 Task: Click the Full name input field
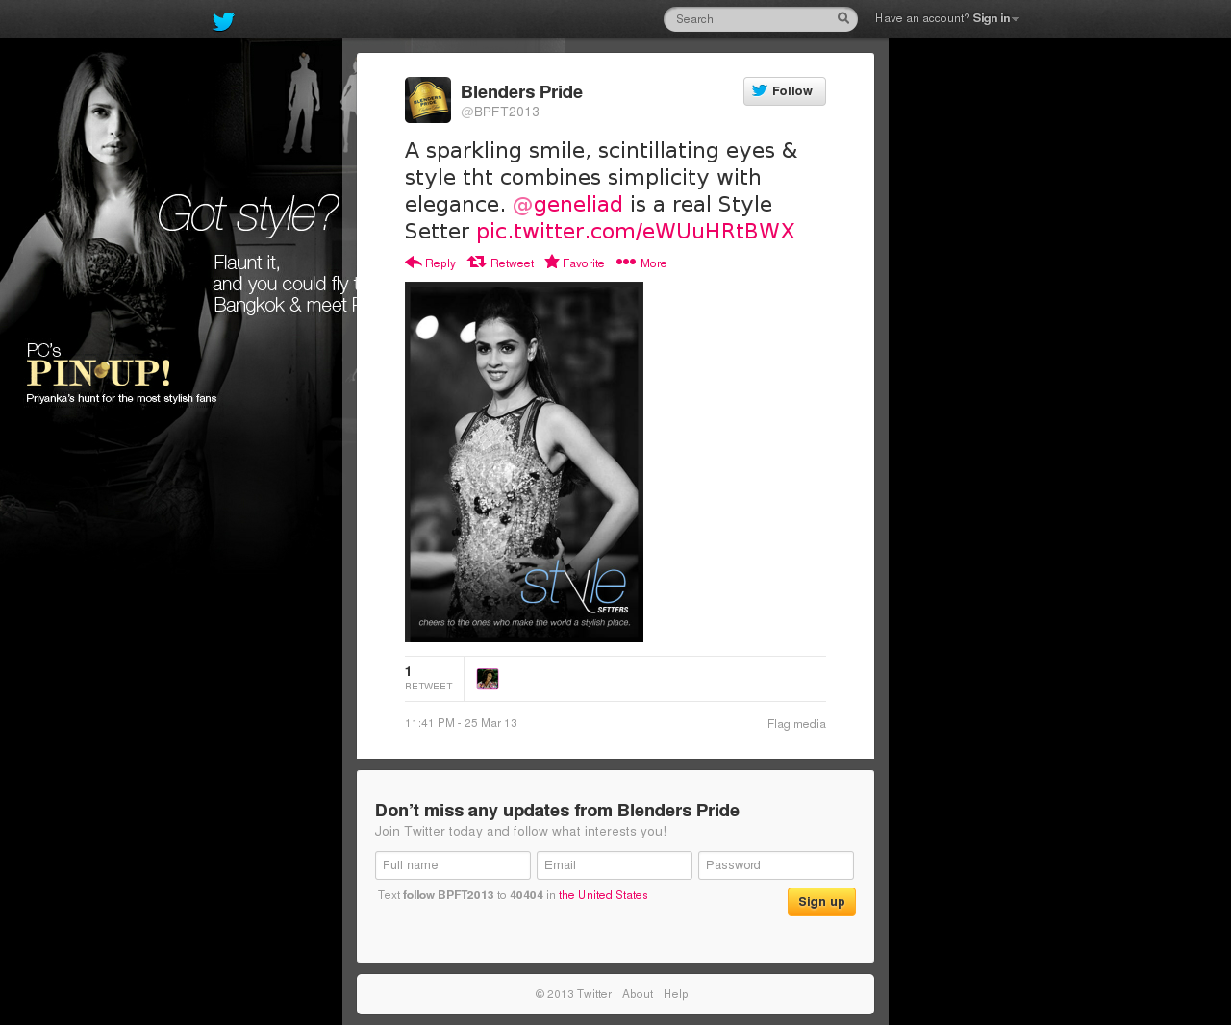pos(453,865)
